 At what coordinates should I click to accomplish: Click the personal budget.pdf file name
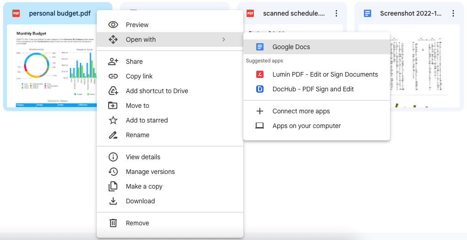tap(60, 13)
